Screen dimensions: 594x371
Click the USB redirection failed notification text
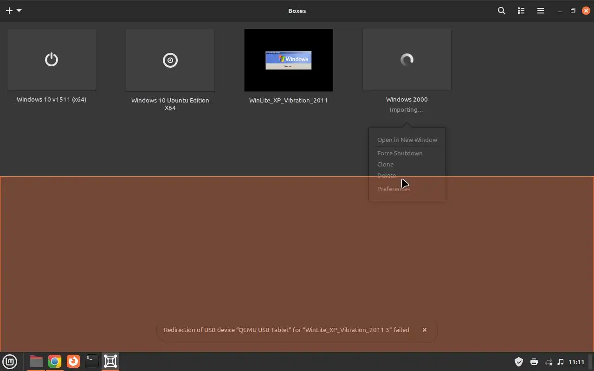(x=286, y=330)
